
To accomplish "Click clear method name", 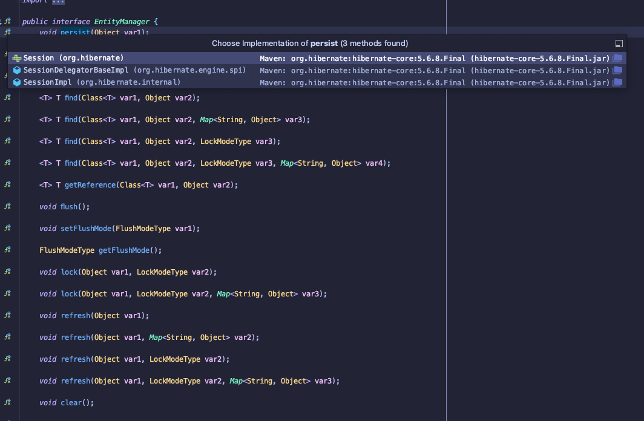I will point(71,403).
